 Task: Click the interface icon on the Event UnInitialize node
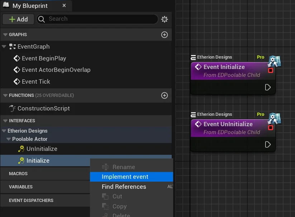coord(275,118)
